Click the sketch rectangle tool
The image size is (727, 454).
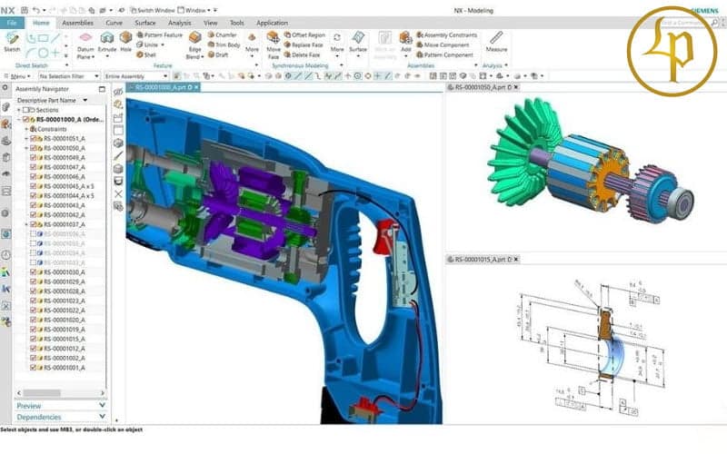(x=43, y=38)
